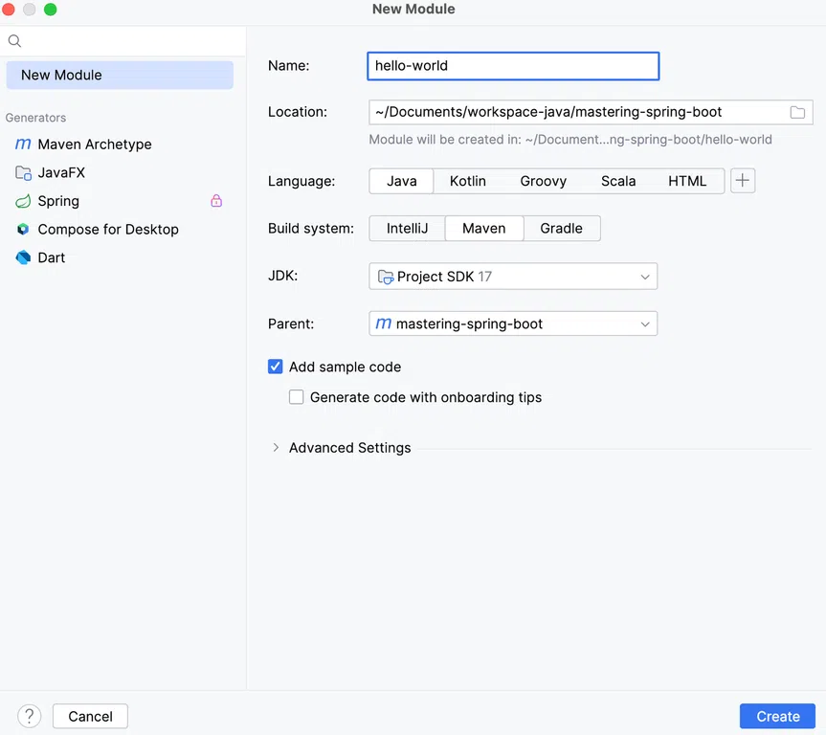Click the JDK: field label
The height and width of the screenshot is (735, 826).
coord(283,276)
